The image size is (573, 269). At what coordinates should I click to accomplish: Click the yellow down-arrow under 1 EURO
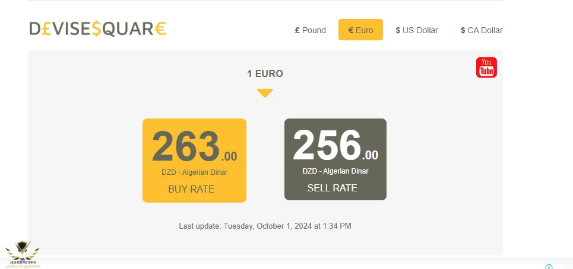265,93
